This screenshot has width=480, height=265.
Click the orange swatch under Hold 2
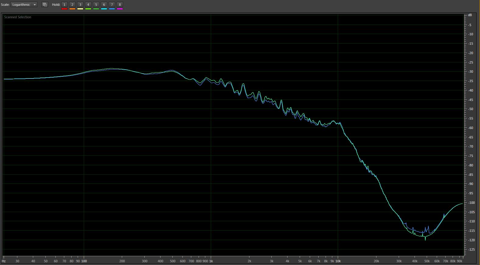72,9
